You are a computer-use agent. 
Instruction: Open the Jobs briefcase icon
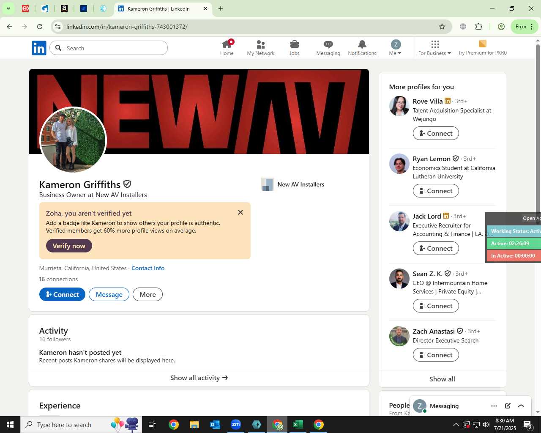click(295, 47)
